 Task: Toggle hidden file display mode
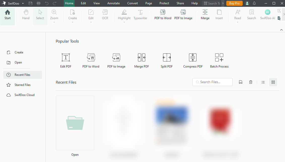(x=241, y=82)
